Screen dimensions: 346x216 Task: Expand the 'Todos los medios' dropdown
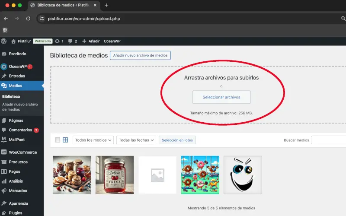[93, 140]
